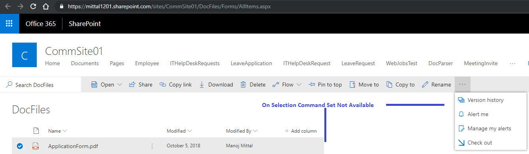This screenshot has width=529, height=154.
Task: Delete the selected file via trash icon
Action: click(x=253, y=85)
